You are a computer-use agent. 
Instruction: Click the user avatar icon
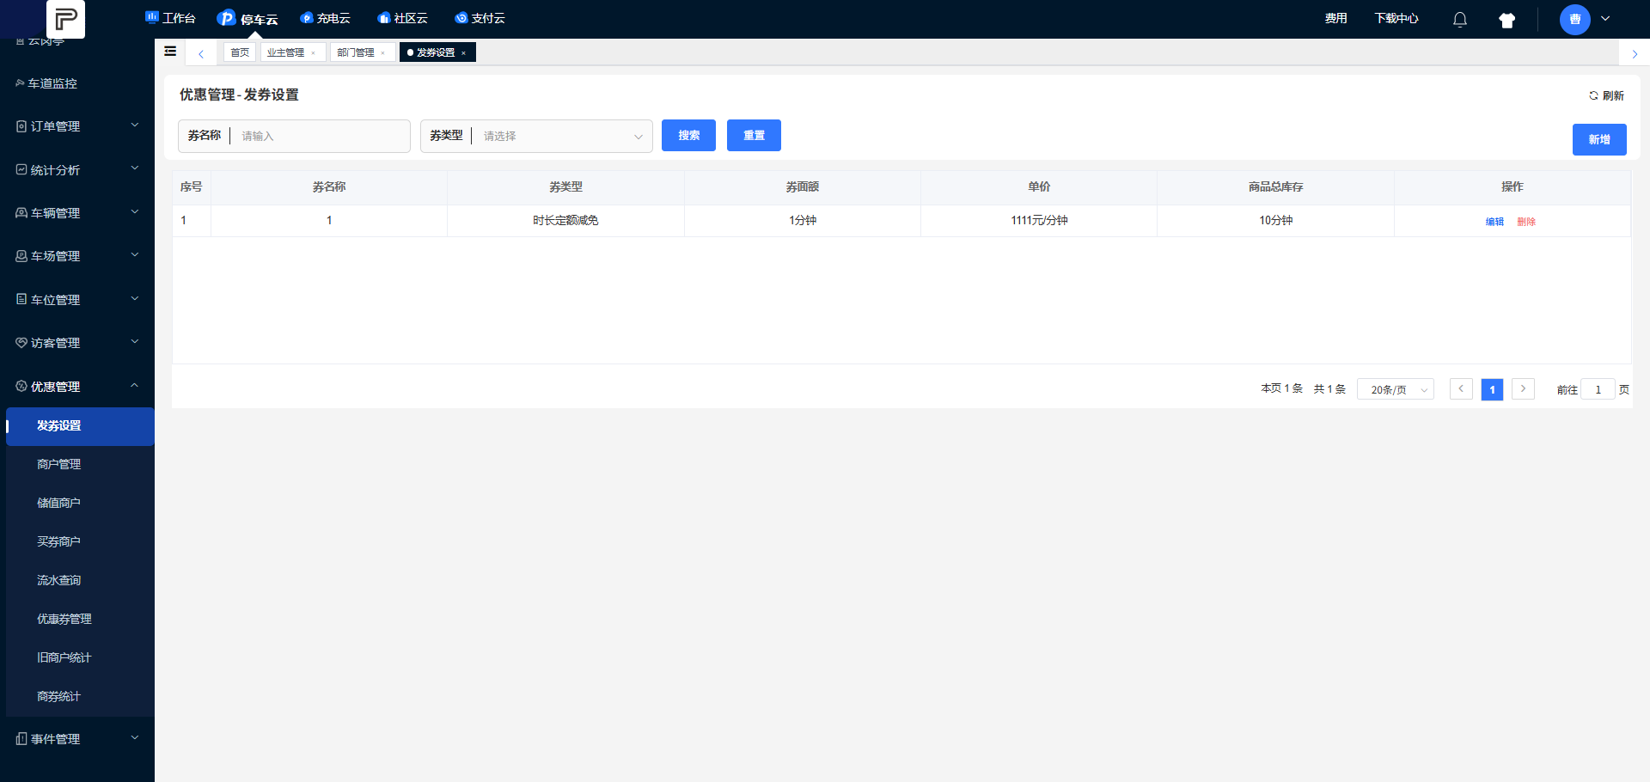click(x=1574, y=19)
